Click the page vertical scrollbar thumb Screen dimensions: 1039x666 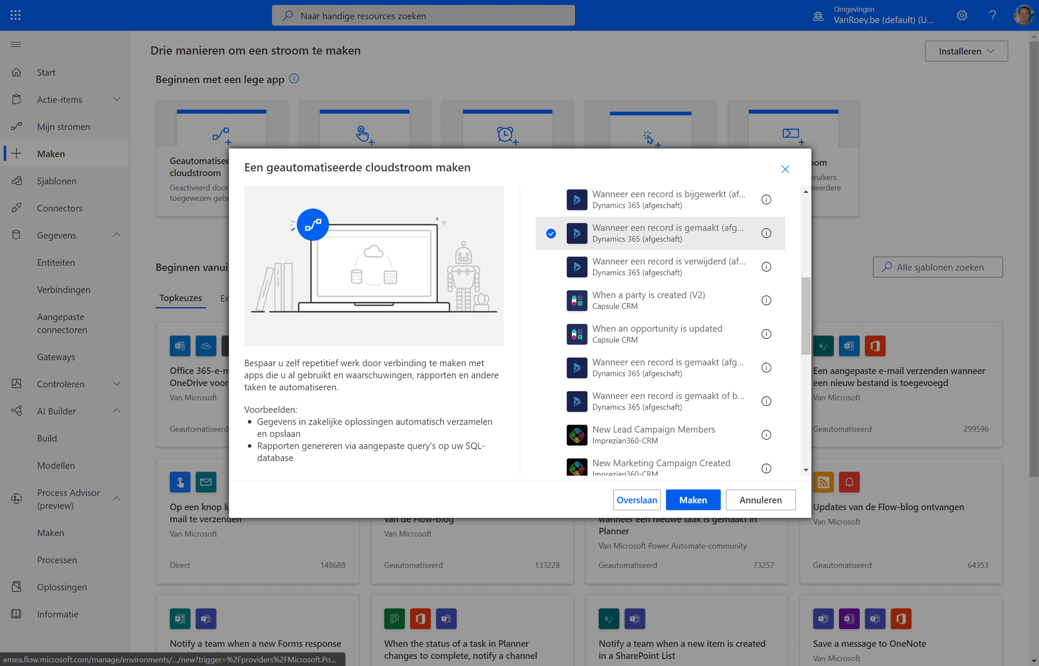[x=1034, y=260]
